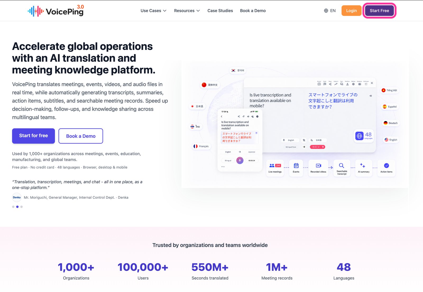Screen dimensions: 423x292
Task: Click the Español language chip
Action: (x=390, y=106)
